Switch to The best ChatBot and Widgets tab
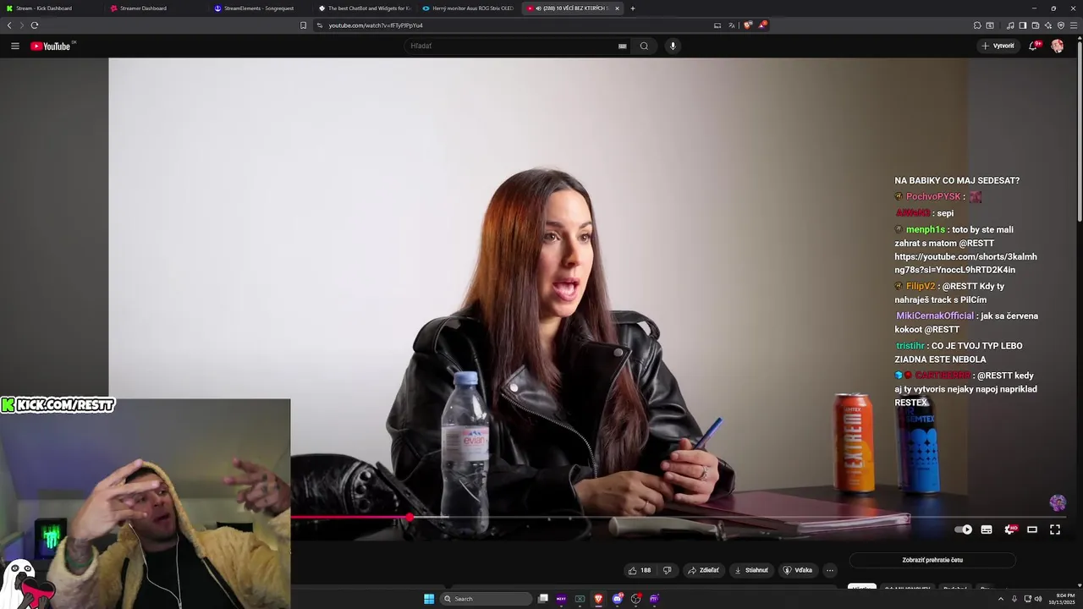 pyautogui.click(x=365, y=8)
